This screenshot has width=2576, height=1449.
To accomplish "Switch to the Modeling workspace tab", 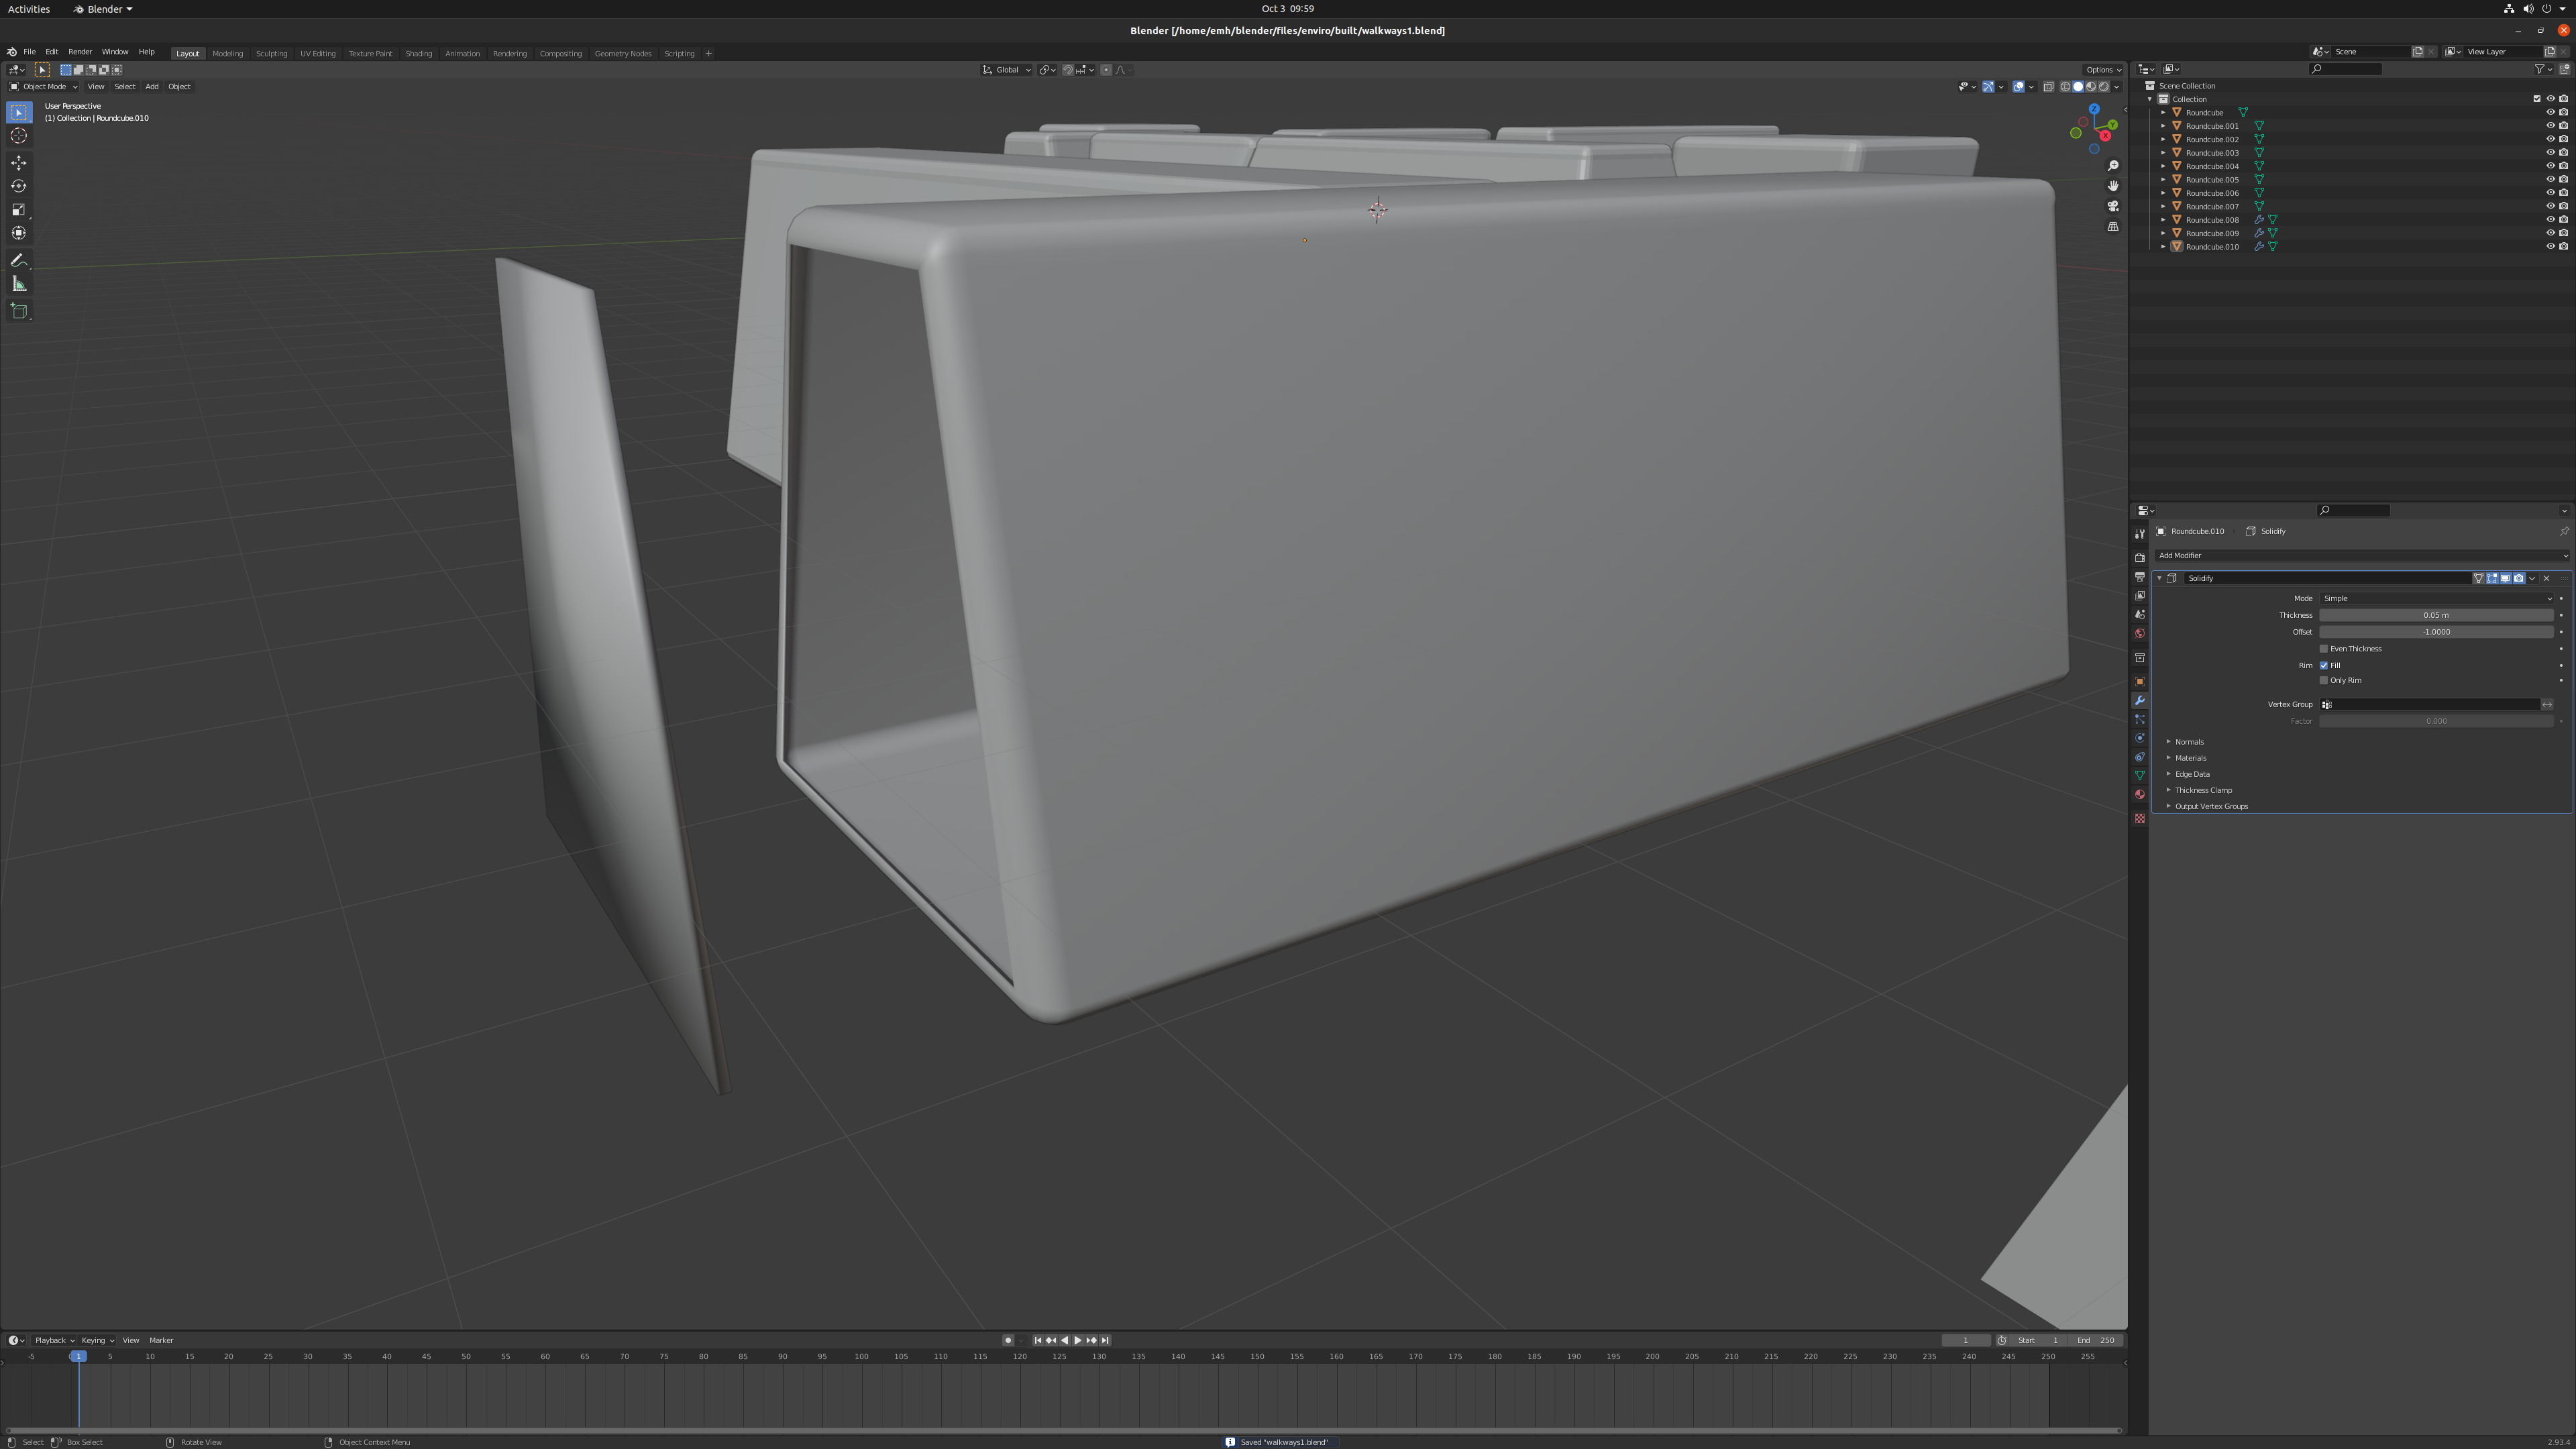I will (x=227, y=54).
